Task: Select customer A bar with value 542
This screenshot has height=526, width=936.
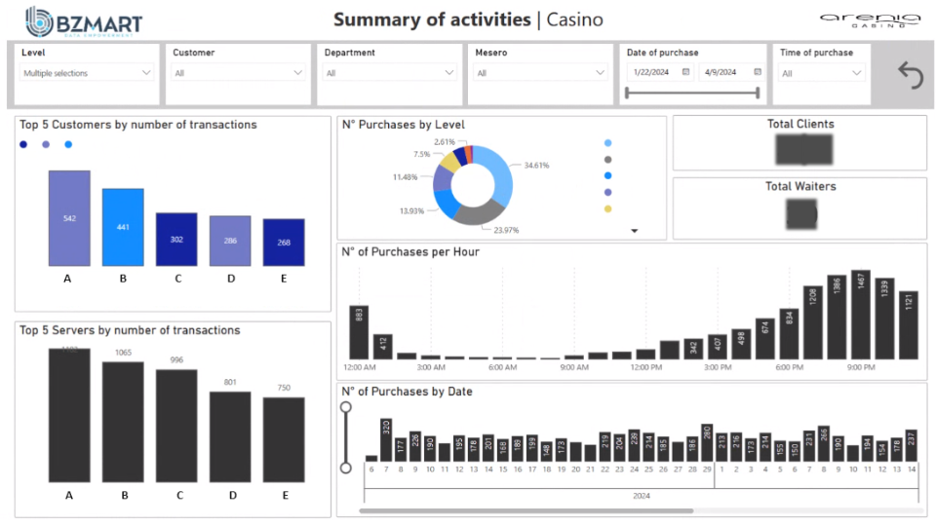Action: (69, 218)
